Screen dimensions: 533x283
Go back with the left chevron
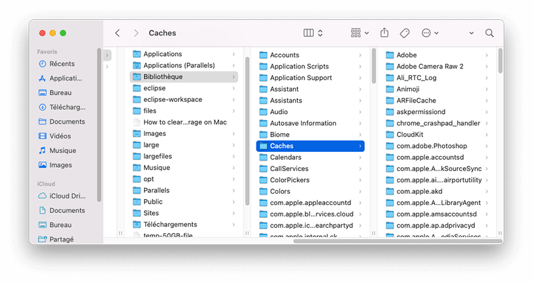tap(117, 33)
